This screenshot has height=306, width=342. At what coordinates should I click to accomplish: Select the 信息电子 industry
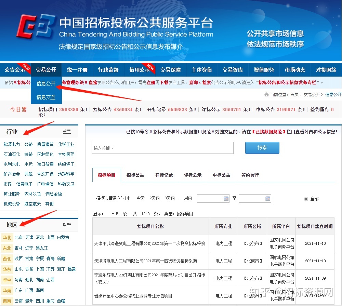[24, 184]
